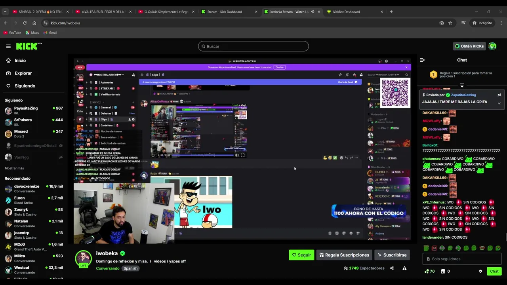Open recommended channel Natalan

click(x=34, y=223)
